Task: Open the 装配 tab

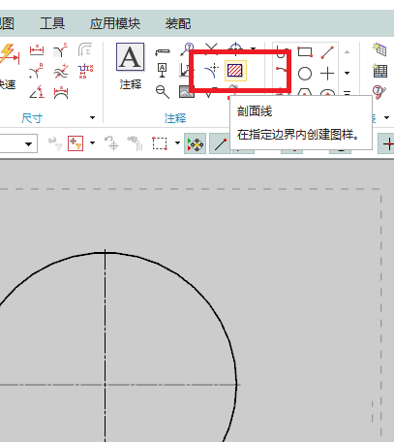Action: coord(178,23)
